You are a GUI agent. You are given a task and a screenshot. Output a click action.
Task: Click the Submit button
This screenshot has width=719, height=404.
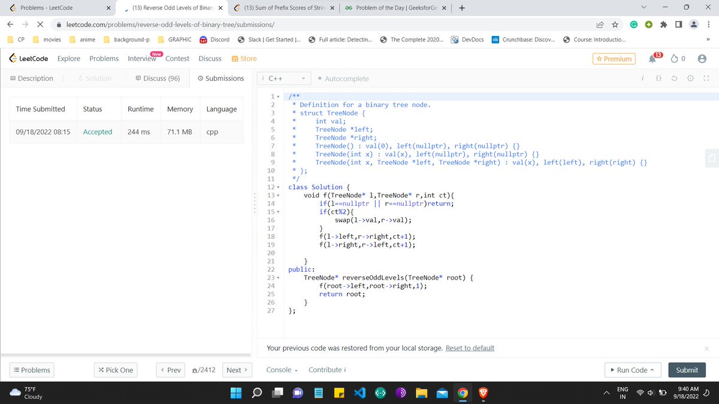[x=687, y=370]
